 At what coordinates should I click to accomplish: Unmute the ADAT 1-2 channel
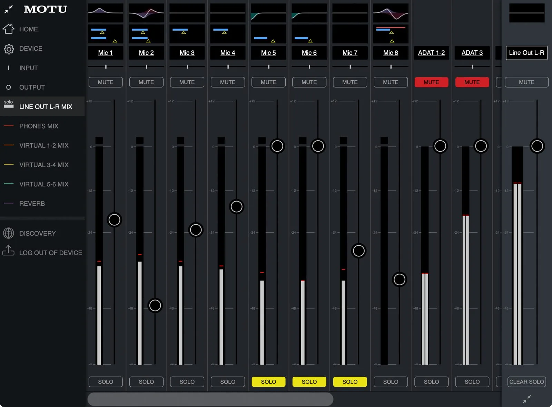[x=431, y=82]
